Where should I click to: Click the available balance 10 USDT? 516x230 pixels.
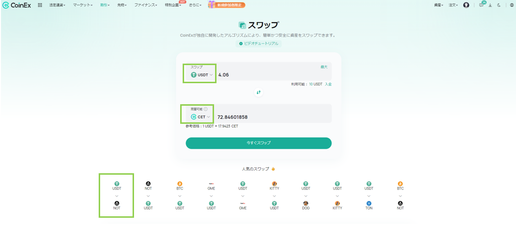pyautogui.click(x=316, y=84)
